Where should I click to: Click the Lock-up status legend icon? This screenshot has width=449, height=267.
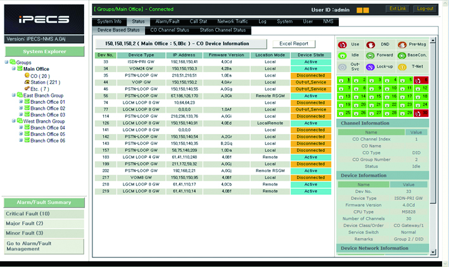pyautogui.click(x=370, y=67)
